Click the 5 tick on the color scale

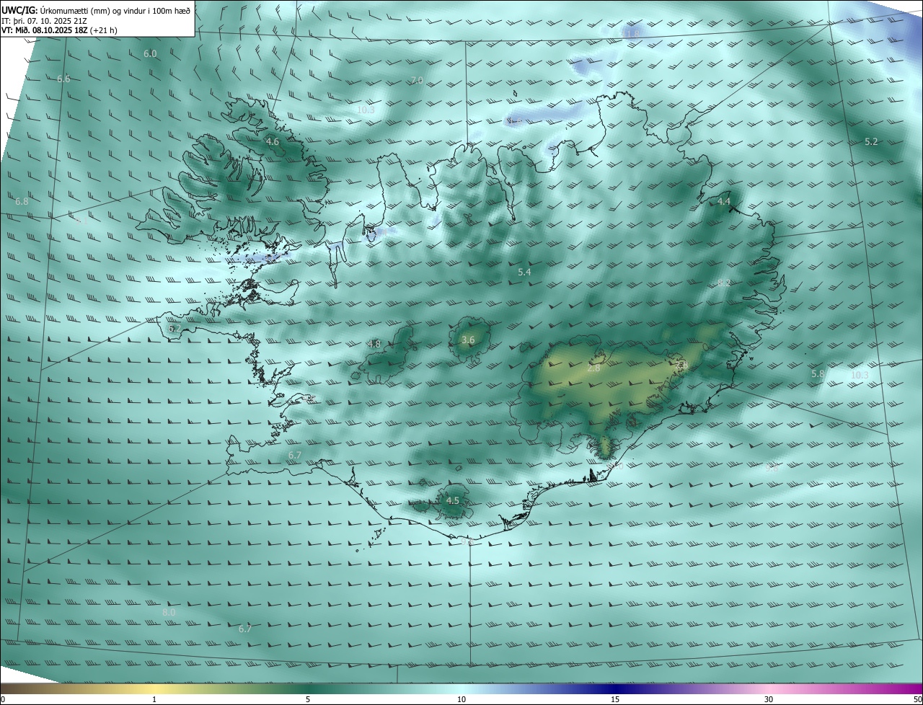pos(308,700)
